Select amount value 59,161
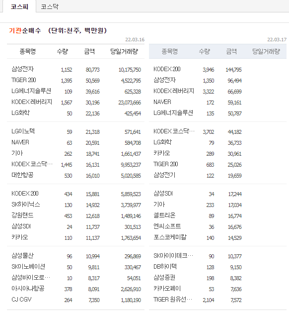The height and width of the screenshot is (314, 289). coord(235,103)
